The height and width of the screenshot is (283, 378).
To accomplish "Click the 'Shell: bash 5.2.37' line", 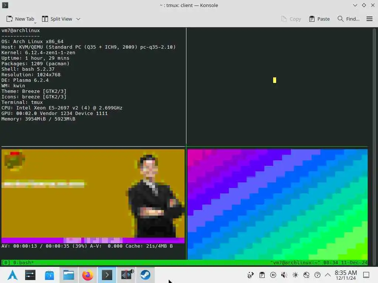I will tap(28, 69).
